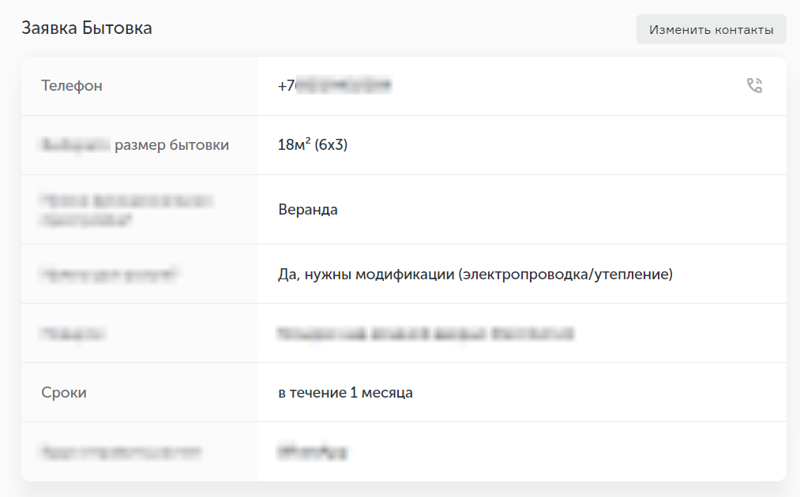Click the в течение 1 месяца value
Screen dimensions: 800x497
(345, 393)
